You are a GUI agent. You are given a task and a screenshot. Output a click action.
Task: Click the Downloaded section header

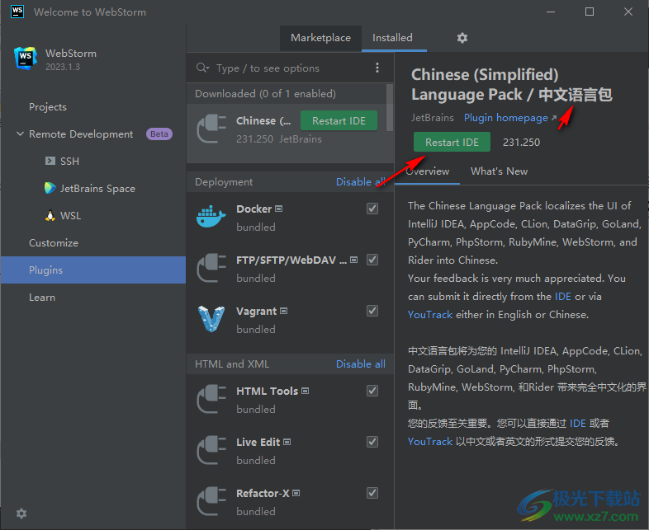coord(287,94)
